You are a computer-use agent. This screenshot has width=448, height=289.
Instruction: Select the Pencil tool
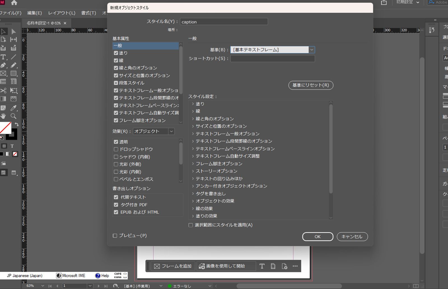(13, 65)
